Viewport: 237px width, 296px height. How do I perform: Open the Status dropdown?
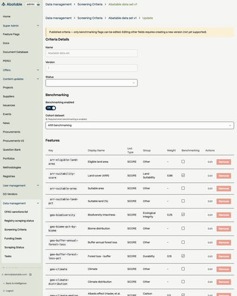(x=91, y=83)
